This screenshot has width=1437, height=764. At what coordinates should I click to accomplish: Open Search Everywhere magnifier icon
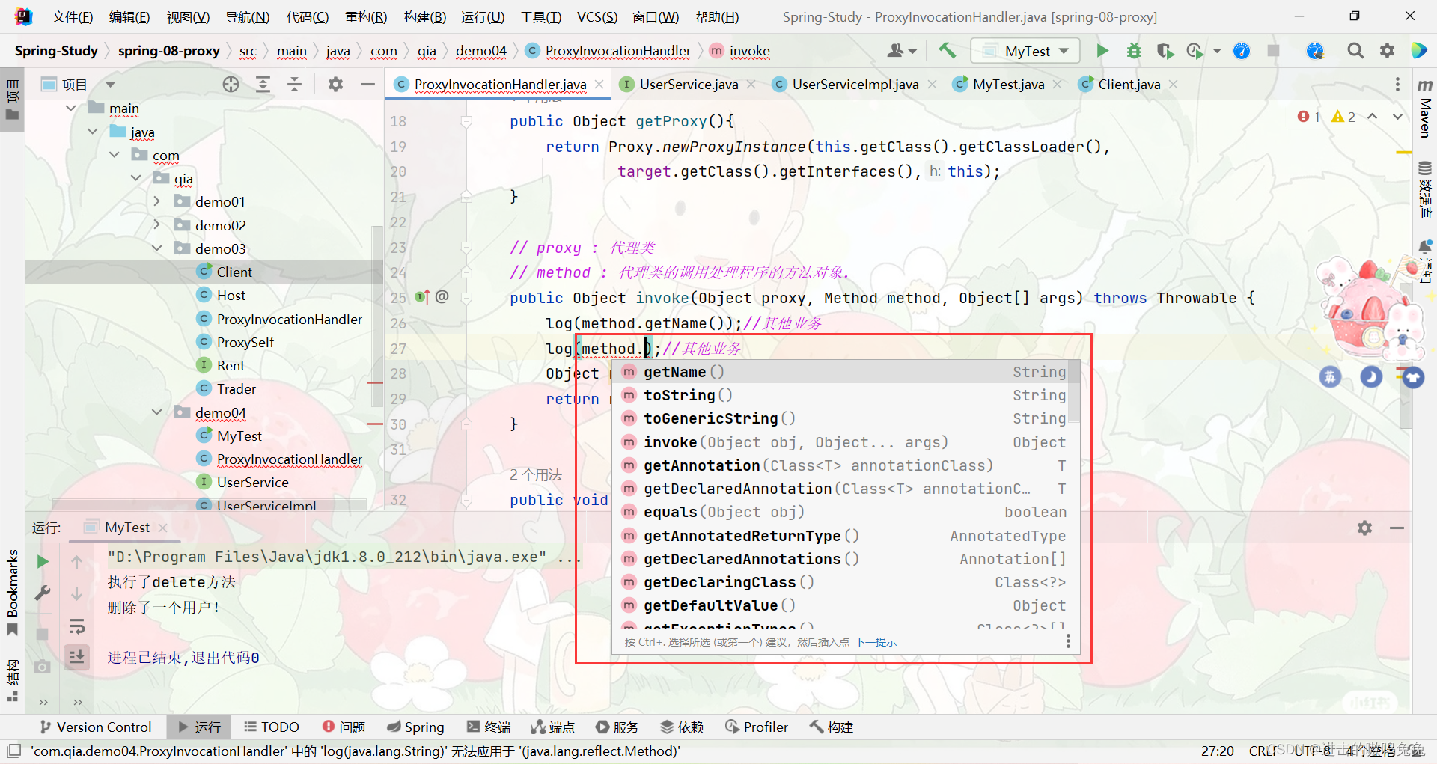(1355, 50)
